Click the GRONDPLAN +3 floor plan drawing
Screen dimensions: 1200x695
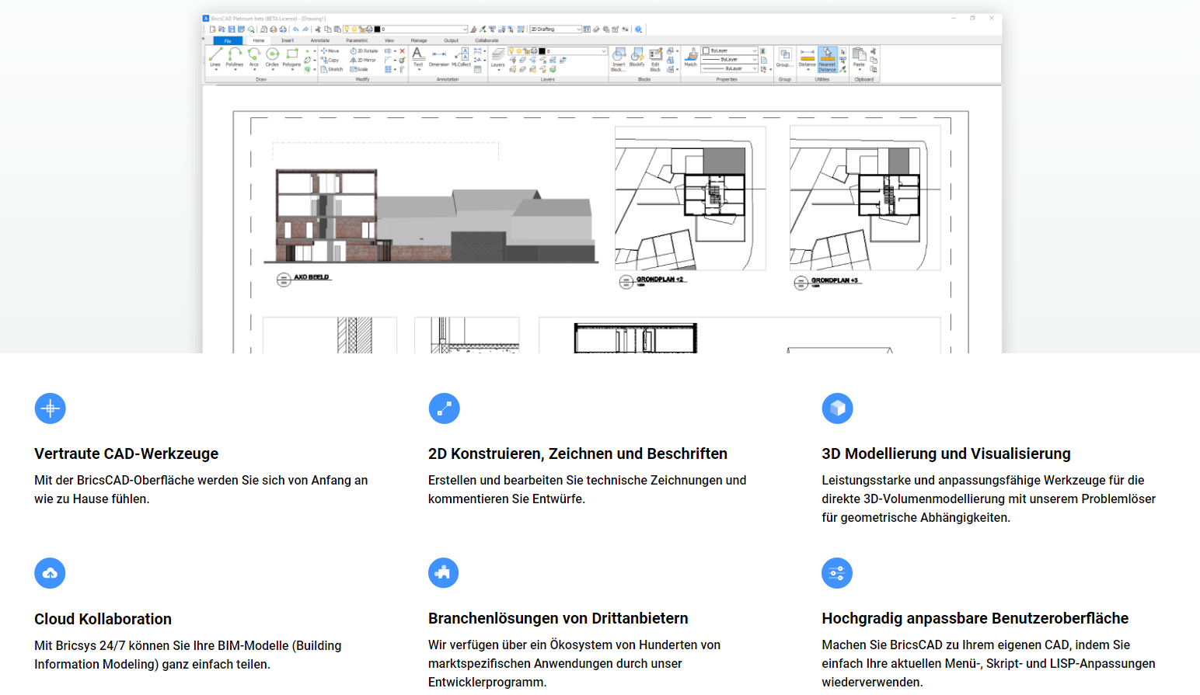(865, 199)
